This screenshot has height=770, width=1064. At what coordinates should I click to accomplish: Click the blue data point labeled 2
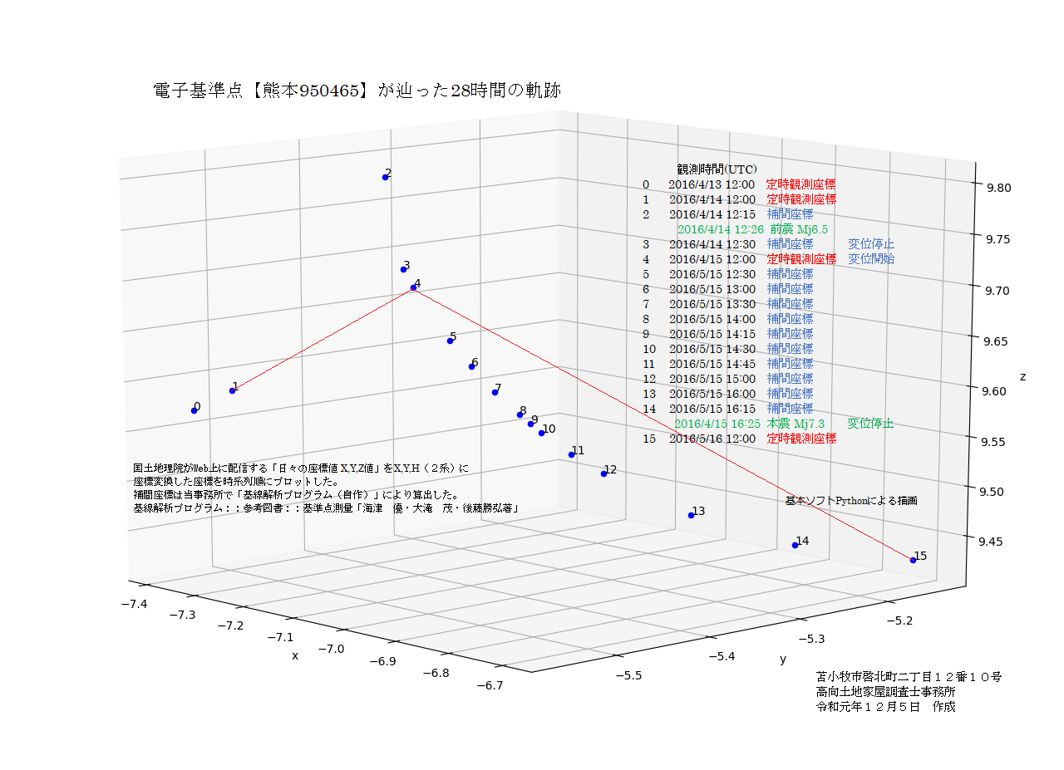(x=386, y=177)
